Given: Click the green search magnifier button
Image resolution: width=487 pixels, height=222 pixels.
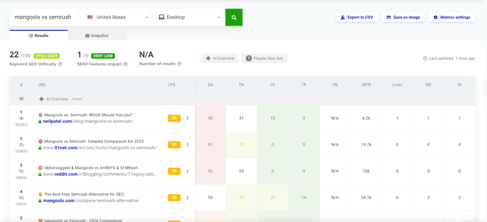Looking at the screenshot, I should pos(234,17).
